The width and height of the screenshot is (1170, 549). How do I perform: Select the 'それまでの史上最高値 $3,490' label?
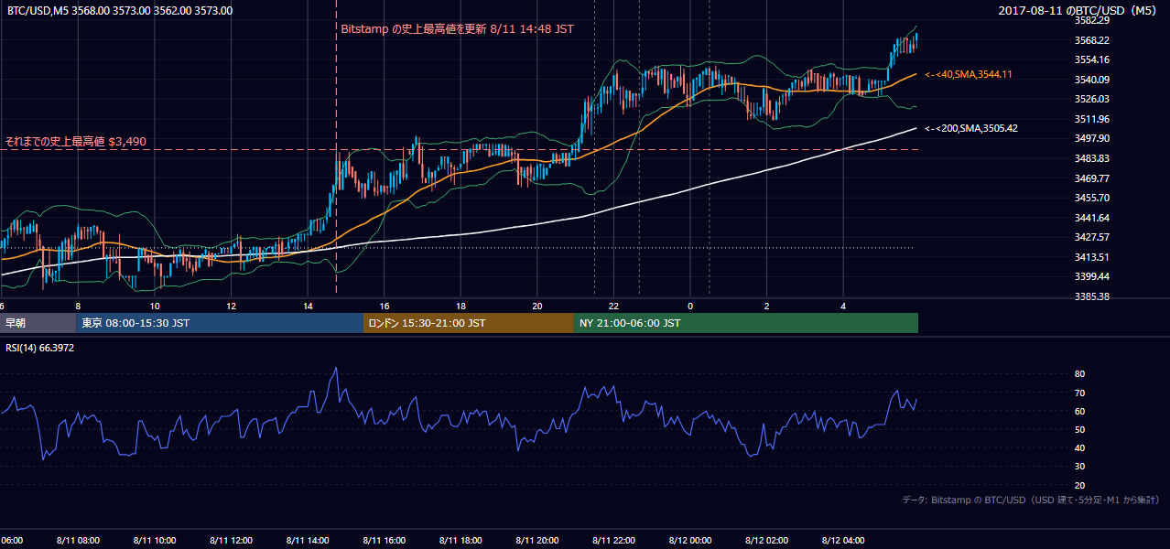tap(76, 142)
